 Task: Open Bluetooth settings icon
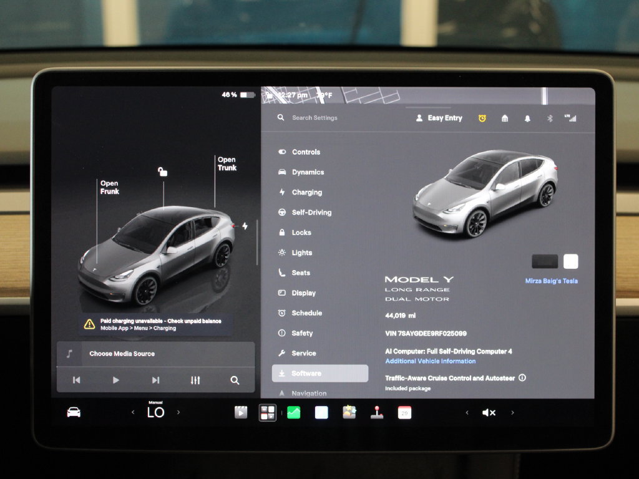pyautogui.click(x=550, y=118)
